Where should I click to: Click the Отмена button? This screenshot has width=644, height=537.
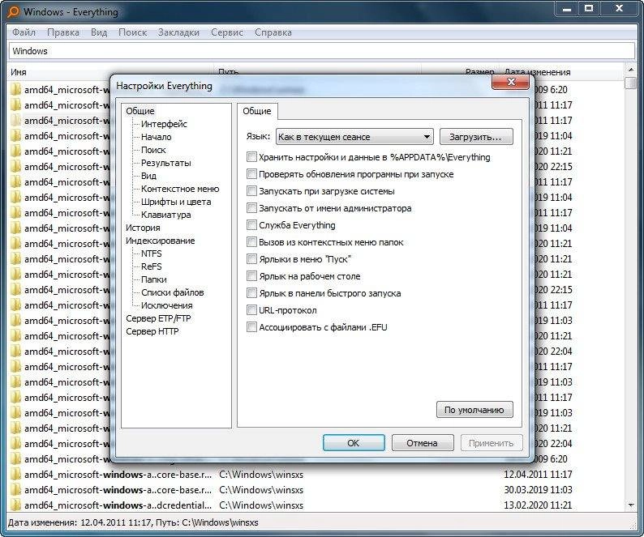(423, 443)
